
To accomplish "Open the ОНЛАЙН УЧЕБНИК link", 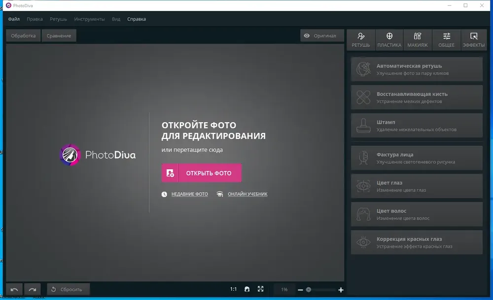I will coord(247,194).
